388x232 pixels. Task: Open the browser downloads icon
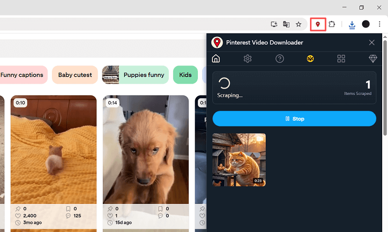(x=352, y=25)
